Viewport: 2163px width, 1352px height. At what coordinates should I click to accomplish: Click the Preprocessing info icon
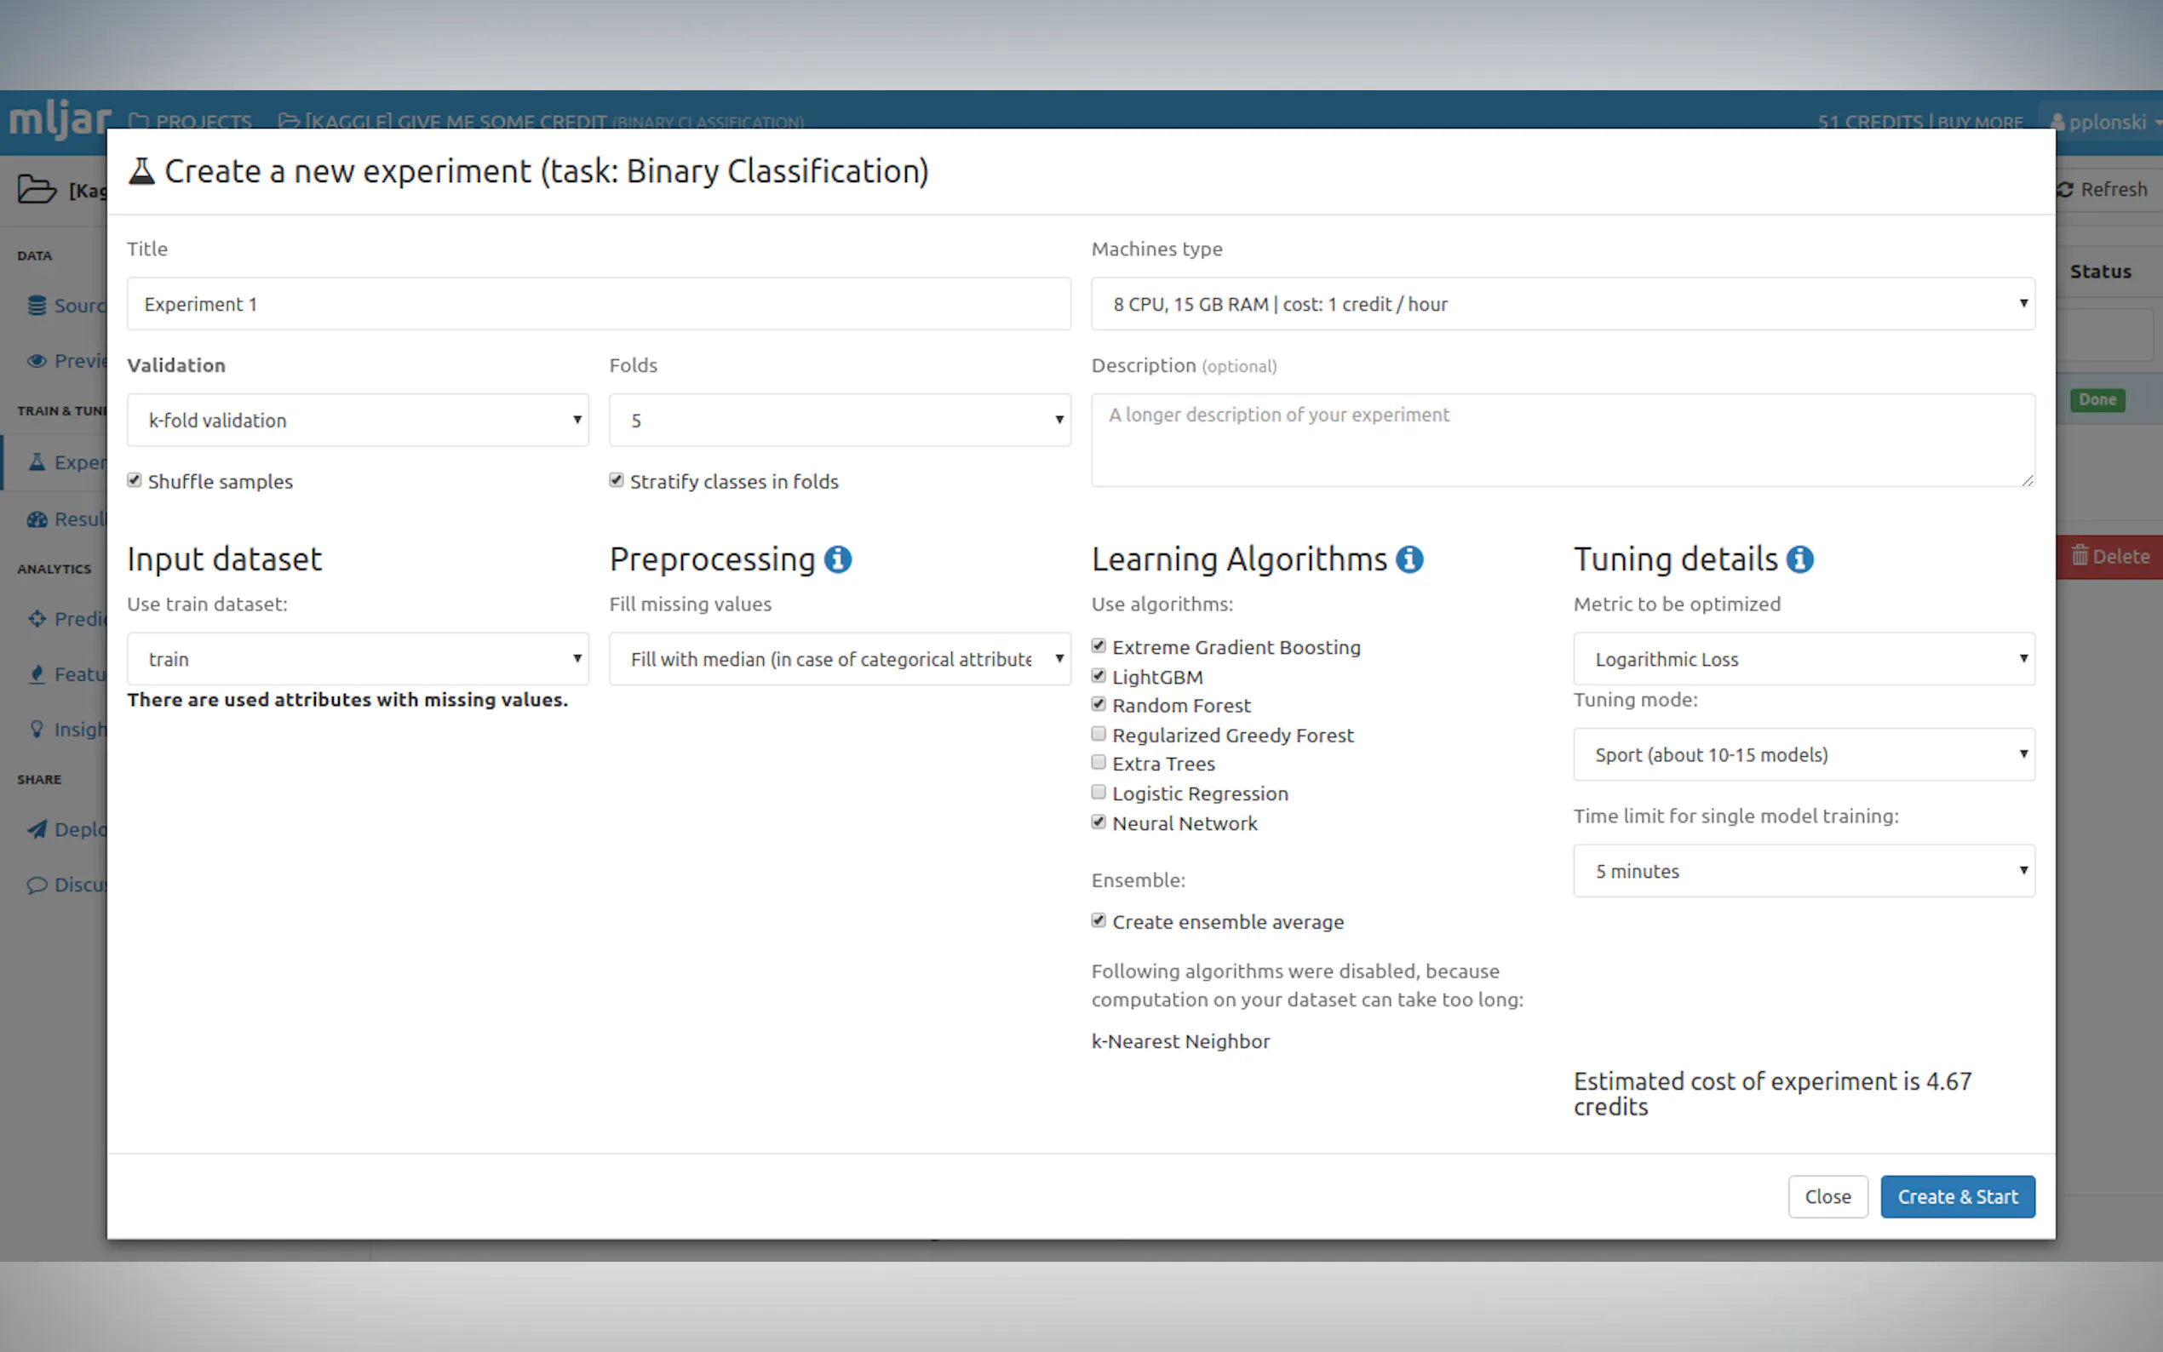pos(837,559)
